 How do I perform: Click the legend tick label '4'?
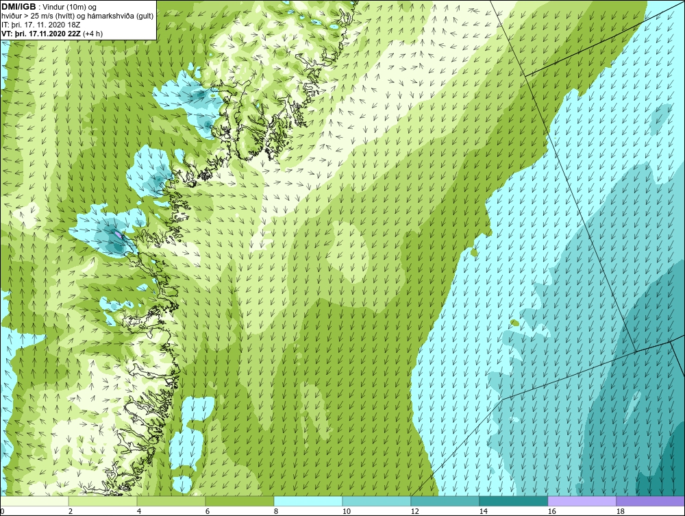139,511
